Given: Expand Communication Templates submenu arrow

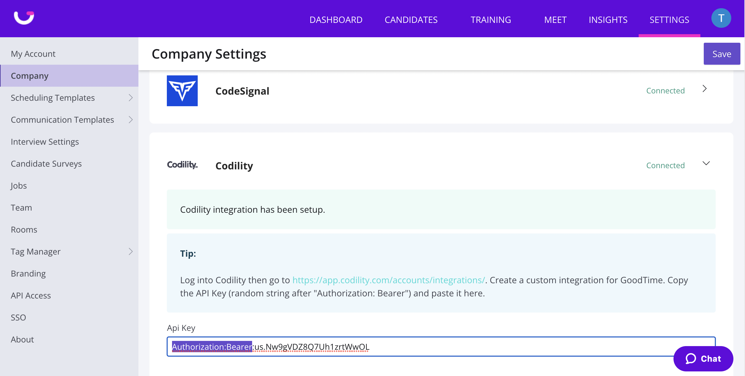Looking at the screenshot, I should tap(131, 120).
